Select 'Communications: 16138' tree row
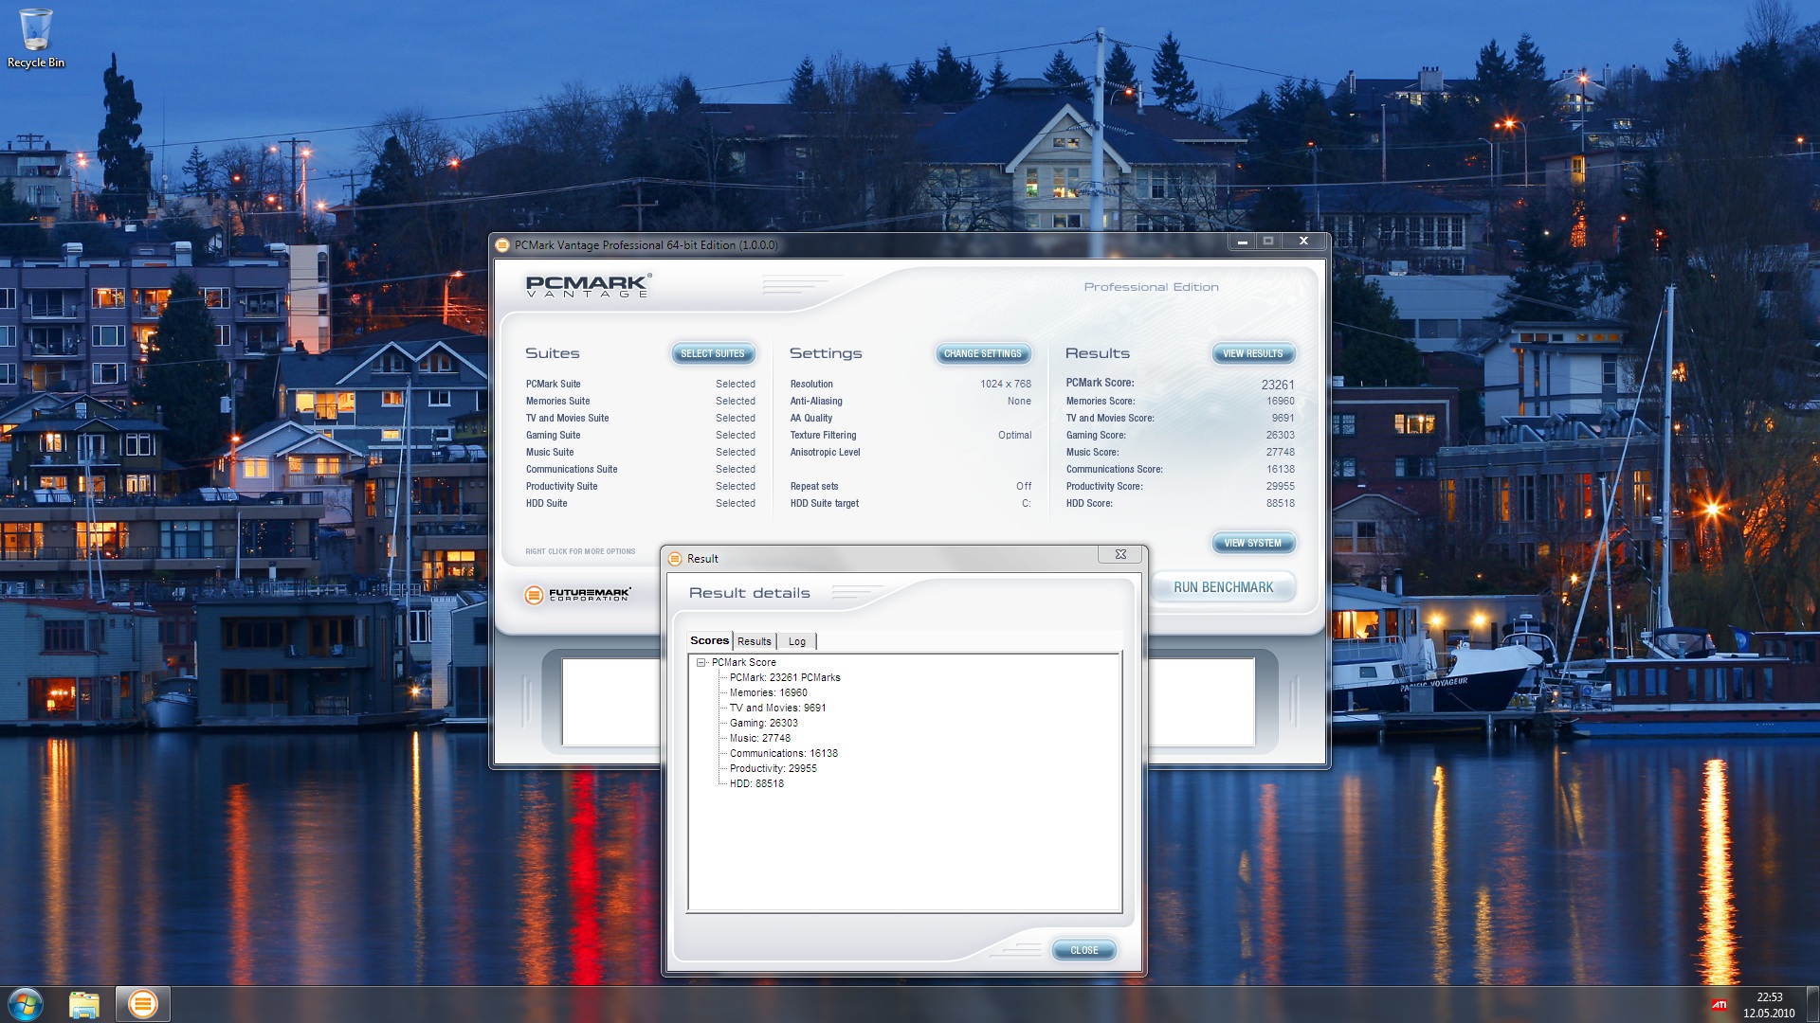 [783, 754]
